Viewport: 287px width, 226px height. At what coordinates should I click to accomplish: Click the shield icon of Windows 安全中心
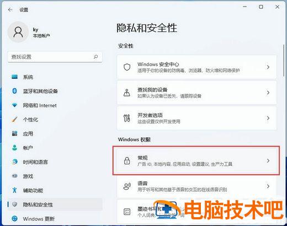click(127, 67)
